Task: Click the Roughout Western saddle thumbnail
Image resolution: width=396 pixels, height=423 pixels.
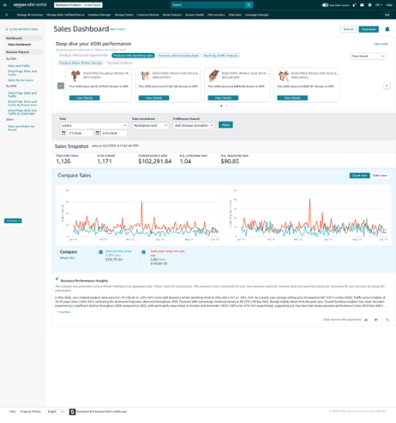Action: click(75, 75)
